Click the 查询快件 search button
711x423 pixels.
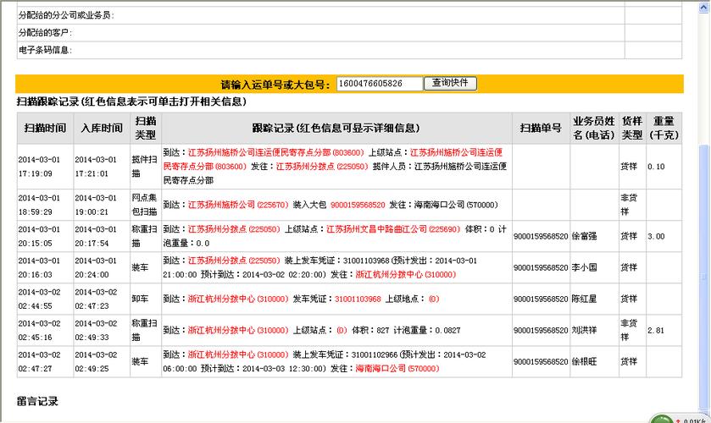point(450,83)
